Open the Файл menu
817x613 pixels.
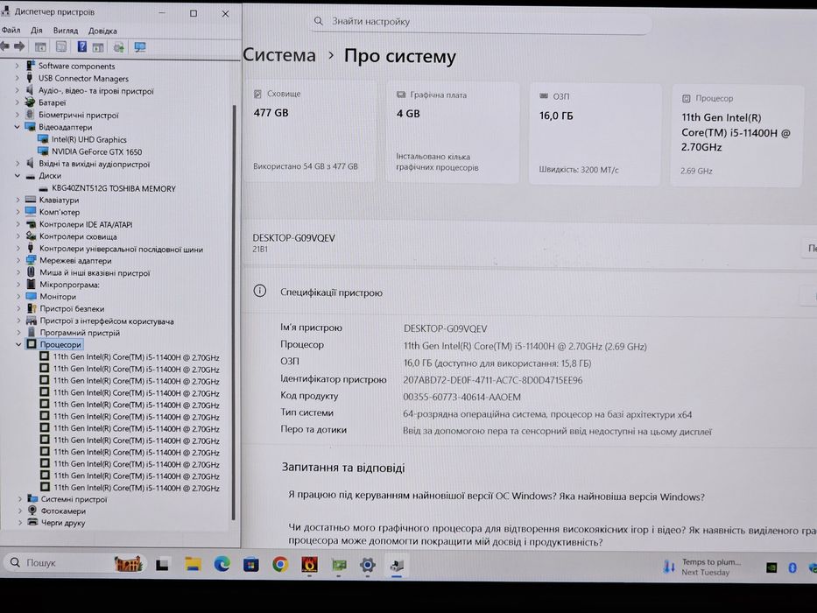point(11,31)
